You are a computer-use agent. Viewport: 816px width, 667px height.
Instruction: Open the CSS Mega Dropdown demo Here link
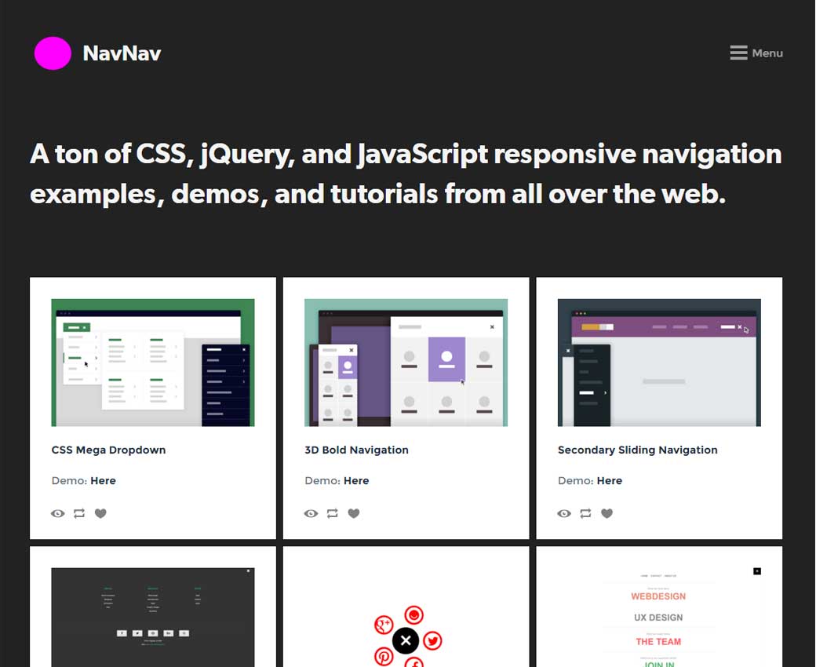click(x=103, y=480)
